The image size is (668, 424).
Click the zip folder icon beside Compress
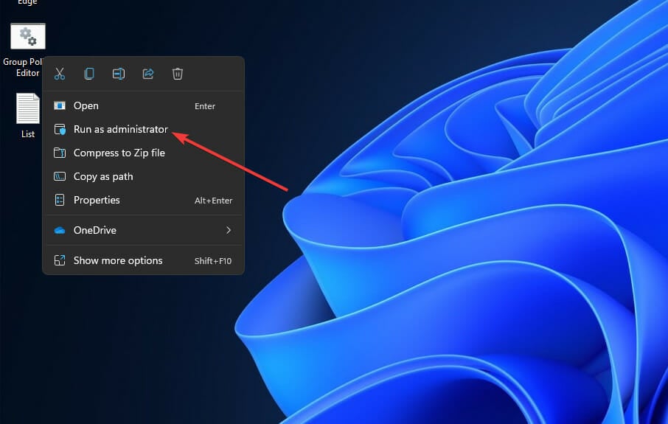(x=60, y=153)
